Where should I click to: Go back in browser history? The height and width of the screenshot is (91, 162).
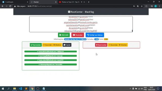pos(3,6)
